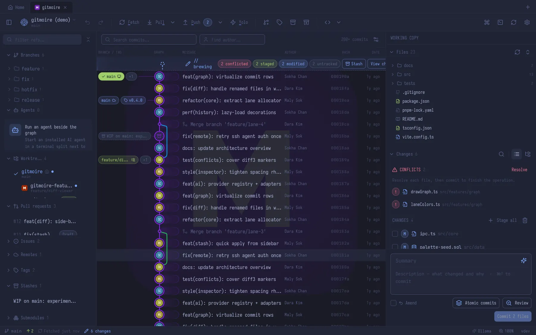536x335 pixels.
Task: Click the top toolbar refresh icon
Action: point(514,22)
